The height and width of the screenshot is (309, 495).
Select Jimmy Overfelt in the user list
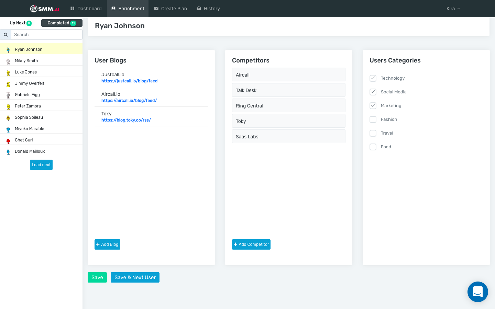[x=41, y=83]
